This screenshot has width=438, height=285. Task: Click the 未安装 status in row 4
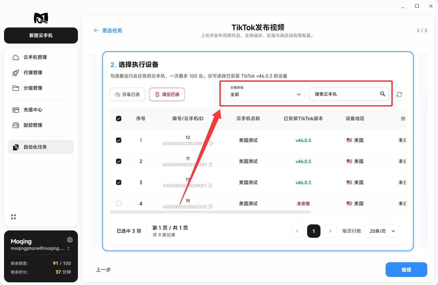pos(303,203)
